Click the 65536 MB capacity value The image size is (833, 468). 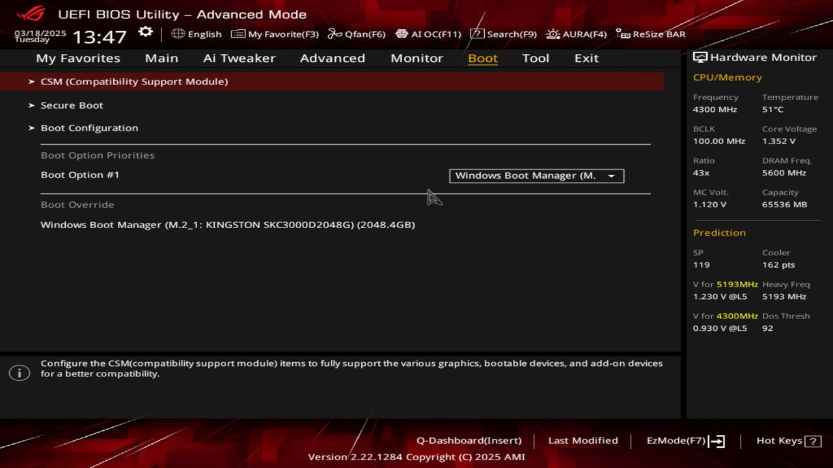tap(784, 204)
